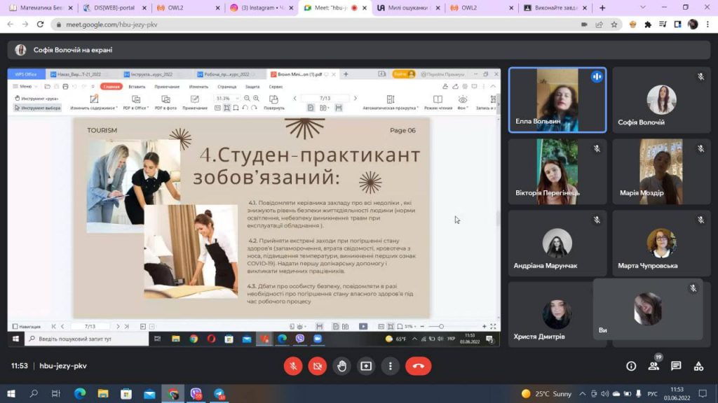Screen dimensions: 718x403
Task: Click the present screen icon
Action: point(366,366)
